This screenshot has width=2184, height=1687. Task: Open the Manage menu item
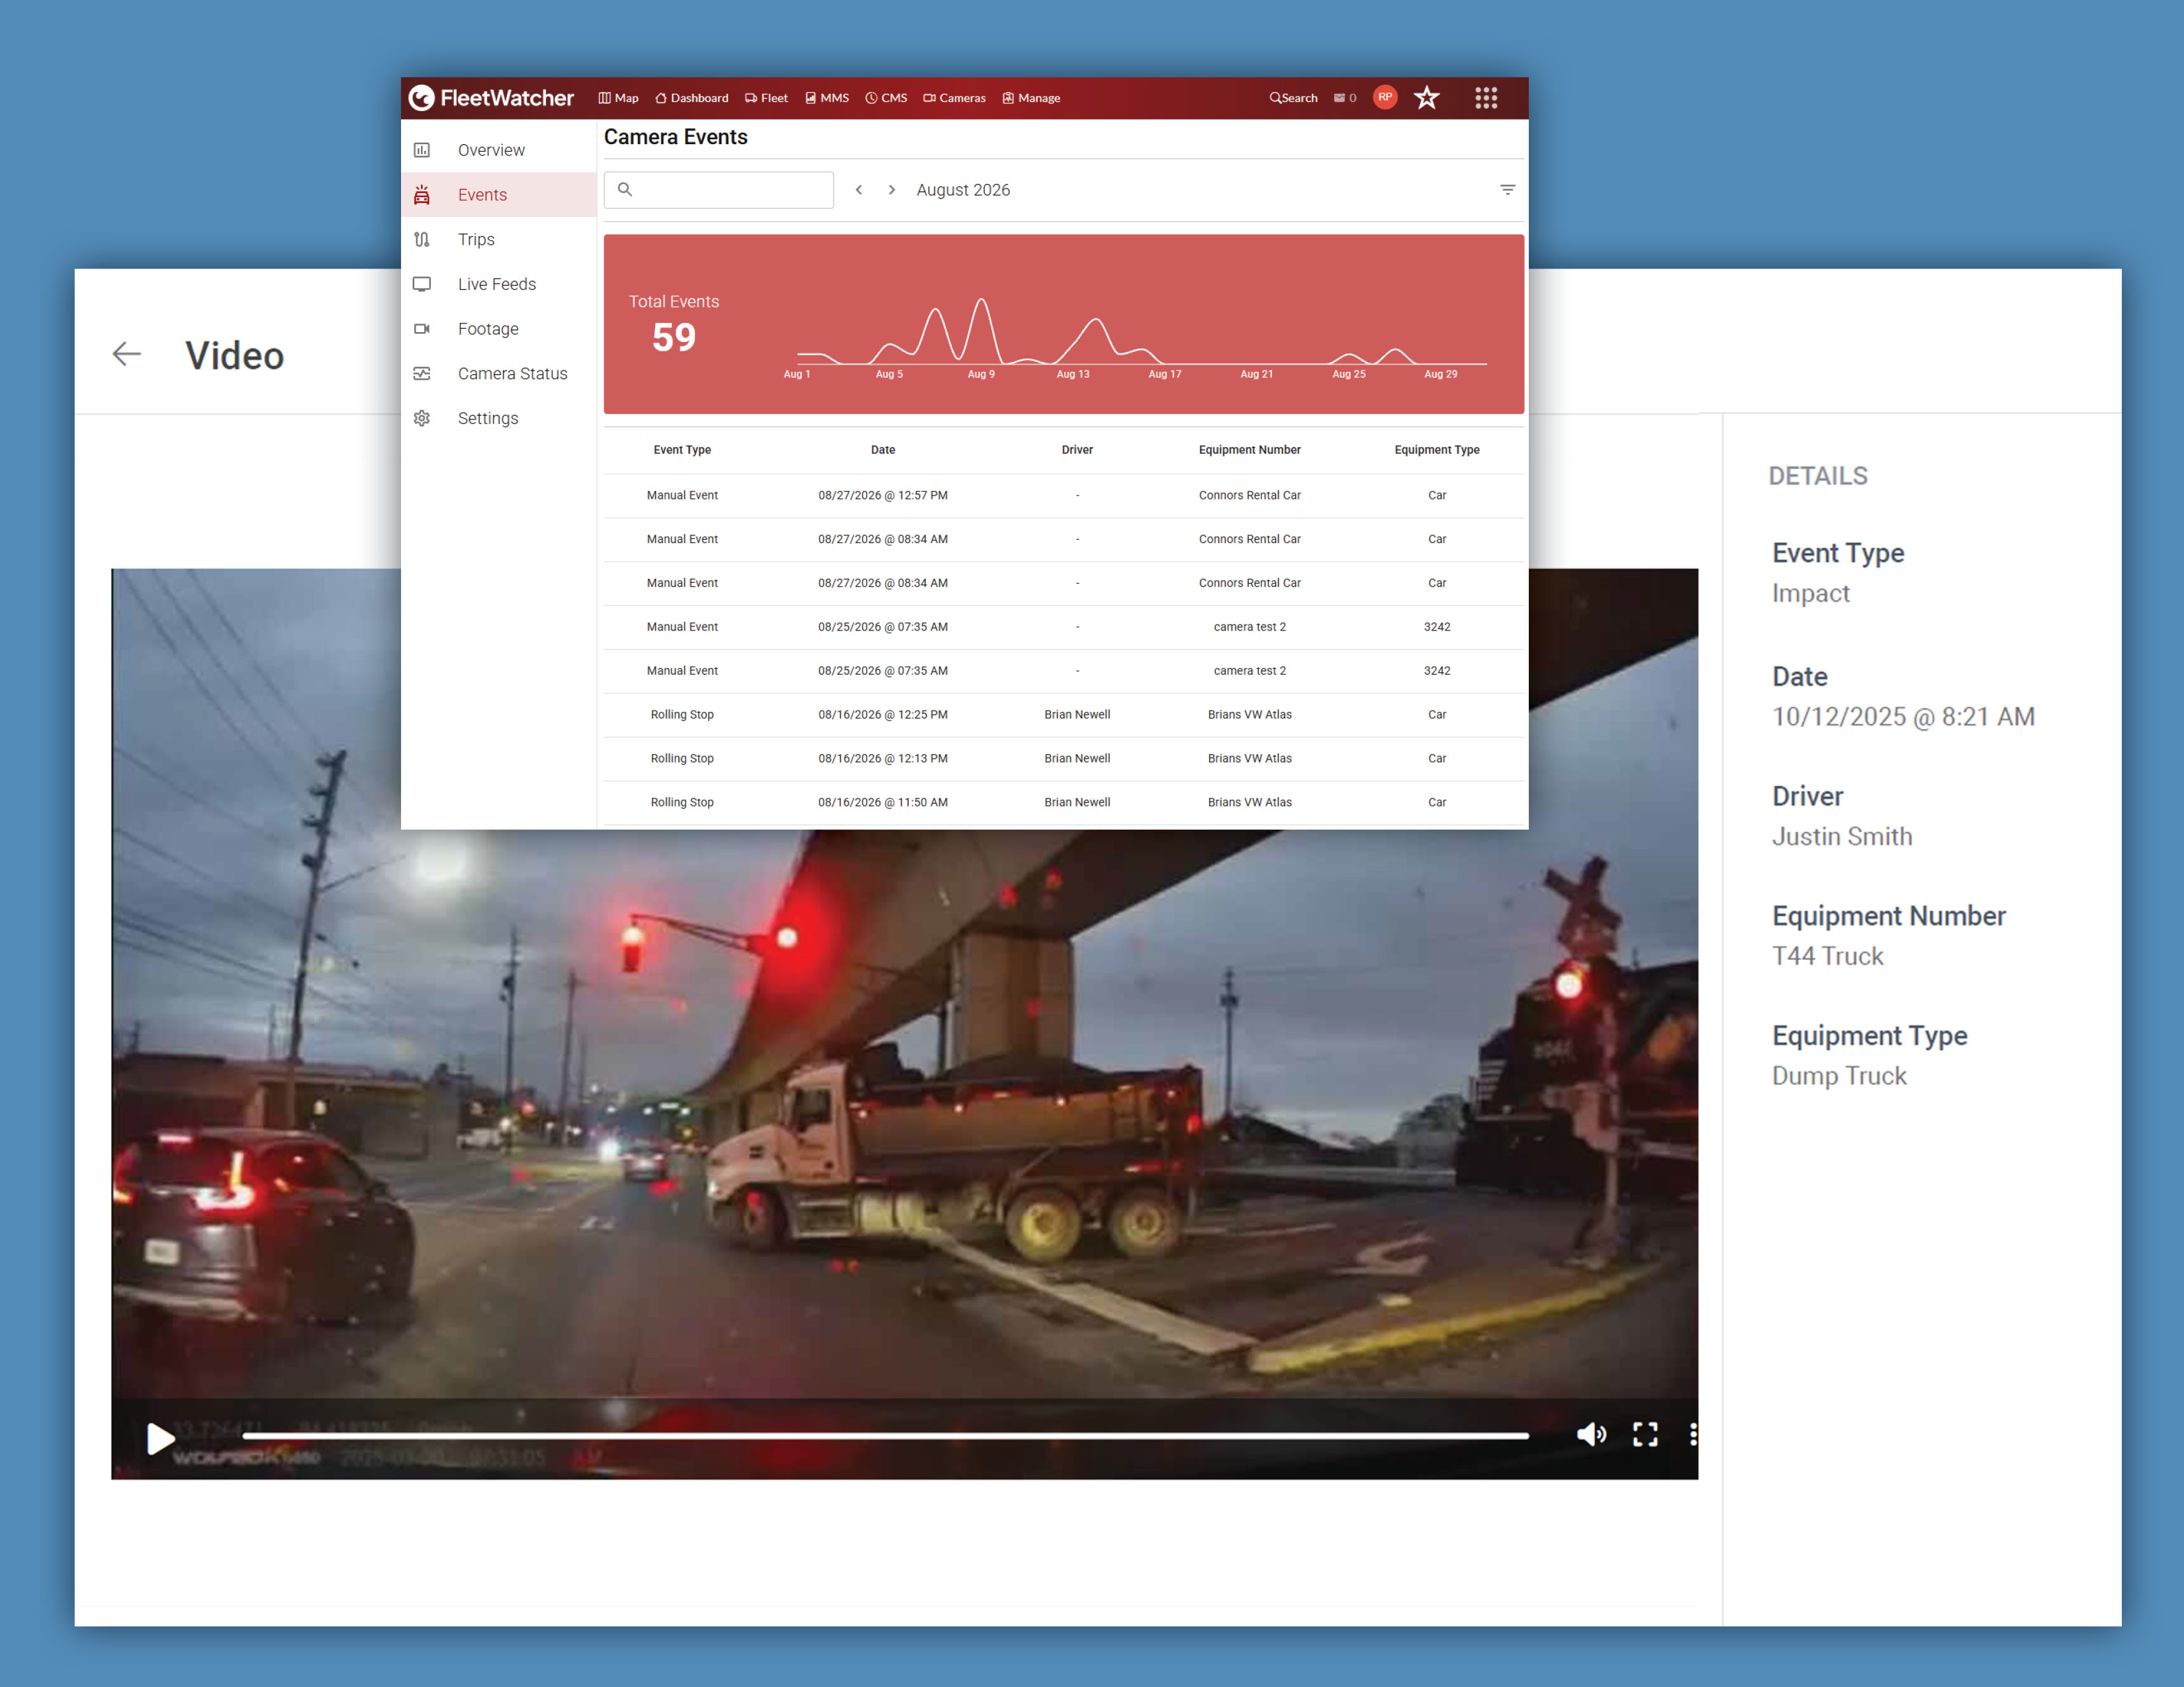pos(1031,98)
